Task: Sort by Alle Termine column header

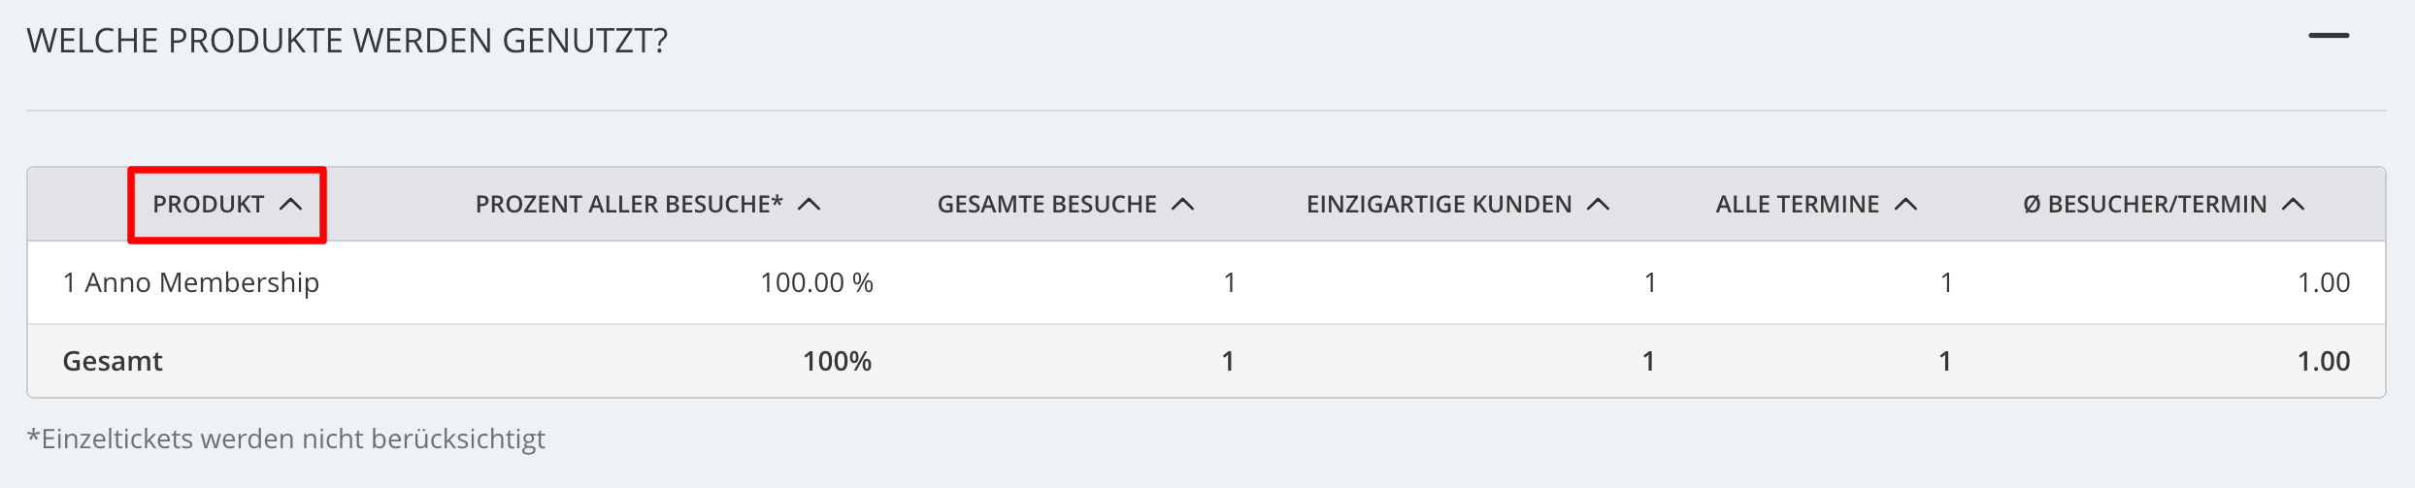Action: [1798, 205]
